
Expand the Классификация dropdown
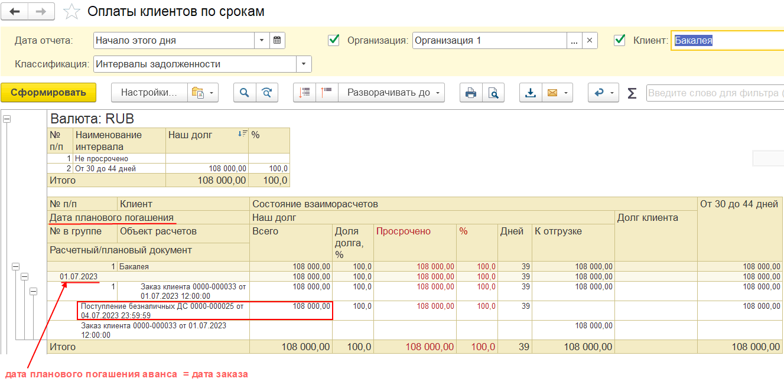click(304, 64)
